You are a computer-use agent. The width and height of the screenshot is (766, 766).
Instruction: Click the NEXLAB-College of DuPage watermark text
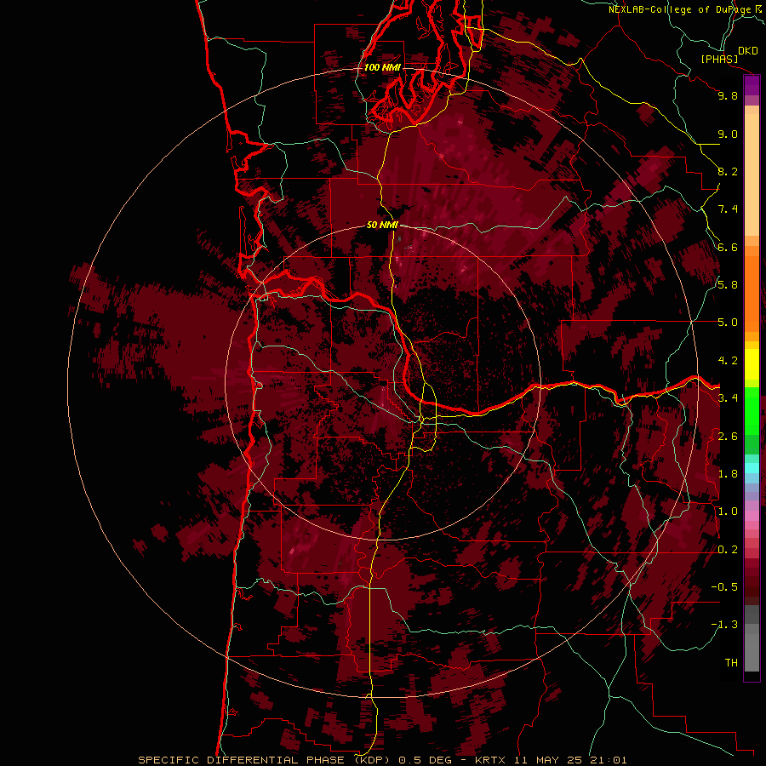[680, 9]
